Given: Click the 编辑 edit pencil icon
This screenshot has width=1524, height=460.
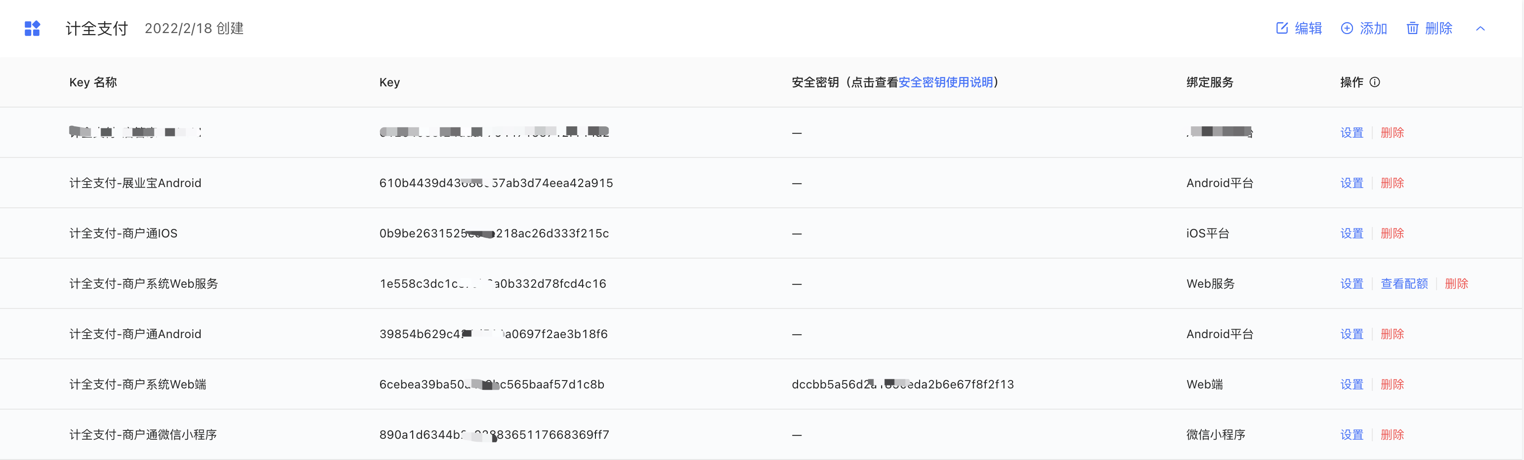Looking at the screenshot, I should tap(1281, 29).
